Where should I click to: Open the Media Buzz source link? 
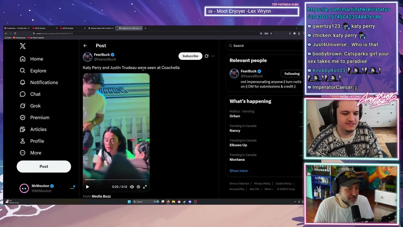point(101,196)
